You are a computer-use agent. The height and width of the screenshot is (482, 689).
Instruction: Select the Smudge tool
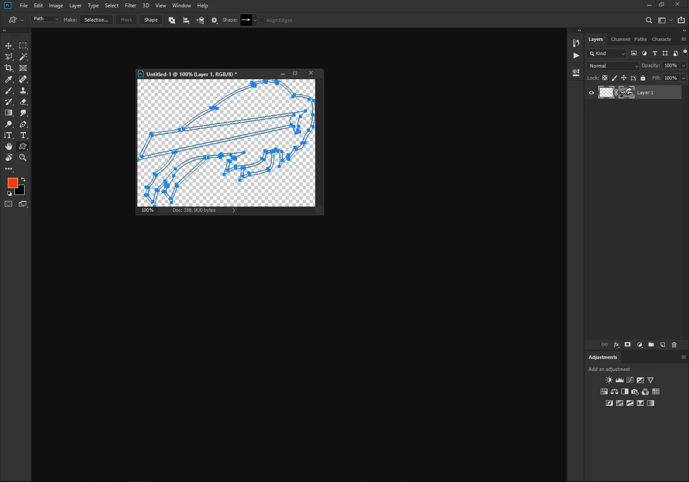(x=23, y=113)
